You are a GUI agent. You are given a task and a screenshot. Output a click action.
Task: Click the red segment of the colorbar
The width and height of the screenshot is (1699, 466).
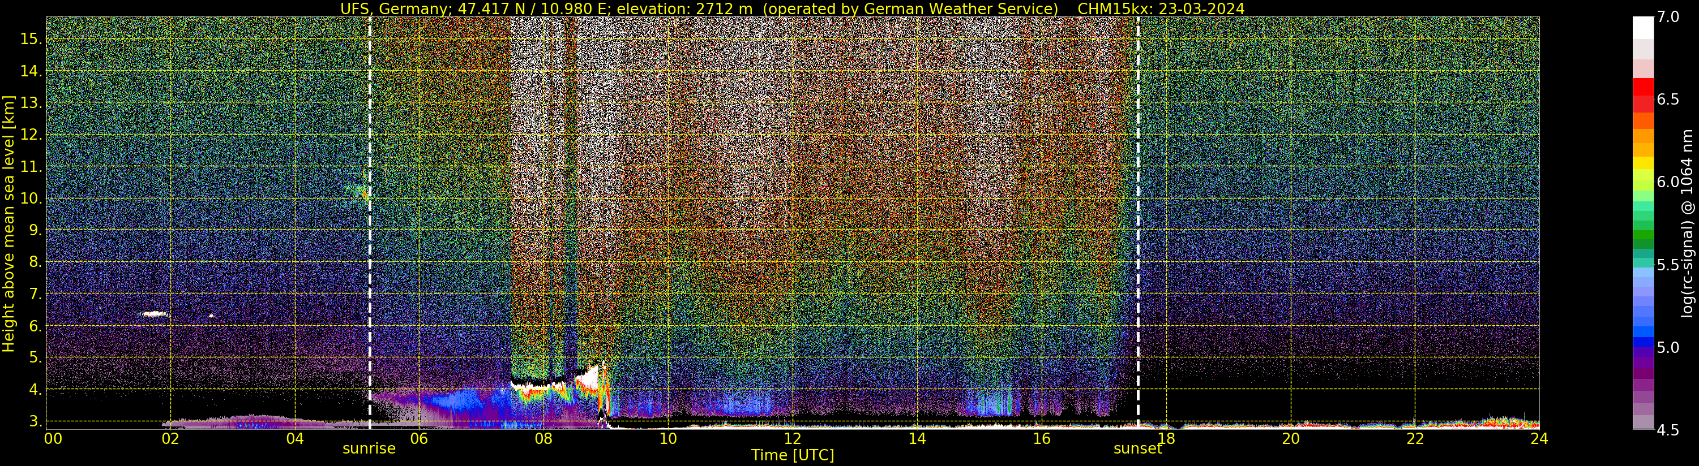point(1643,88)
